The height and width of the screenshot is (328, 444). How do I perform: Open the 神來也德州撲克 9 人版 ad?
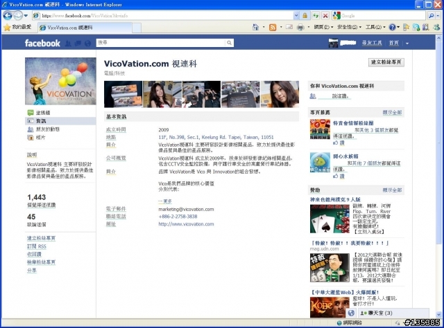click(x=335, y=200)
